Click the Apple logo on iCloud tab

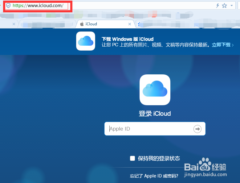tap(82, 24)
